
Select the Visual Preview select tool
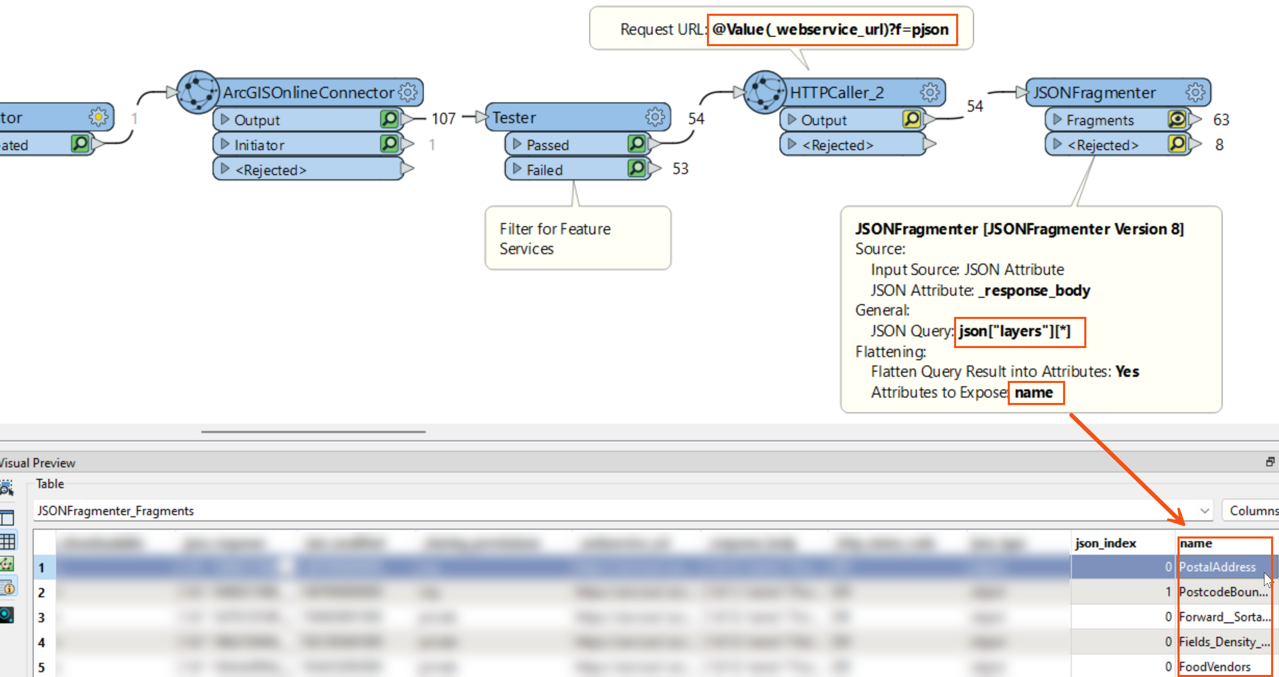7,487
